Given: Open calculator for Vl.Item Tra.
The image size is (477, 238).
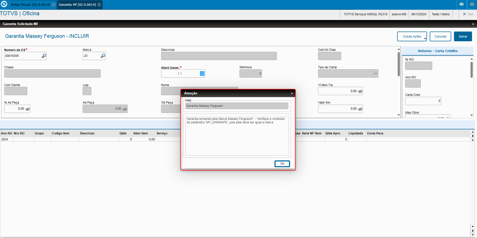Looking at the screenshot, I should click(360, 91).
